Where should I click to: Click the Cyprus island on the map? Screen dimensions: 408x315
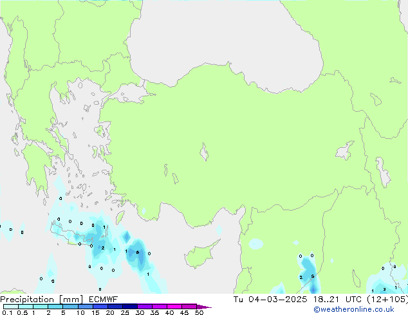point(199,255)
